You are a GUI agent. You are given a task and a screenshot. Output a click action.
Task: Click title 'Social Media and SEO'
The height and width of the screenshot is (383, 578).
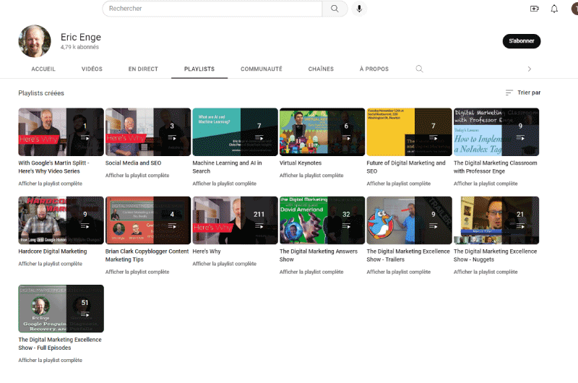(133, 163)
